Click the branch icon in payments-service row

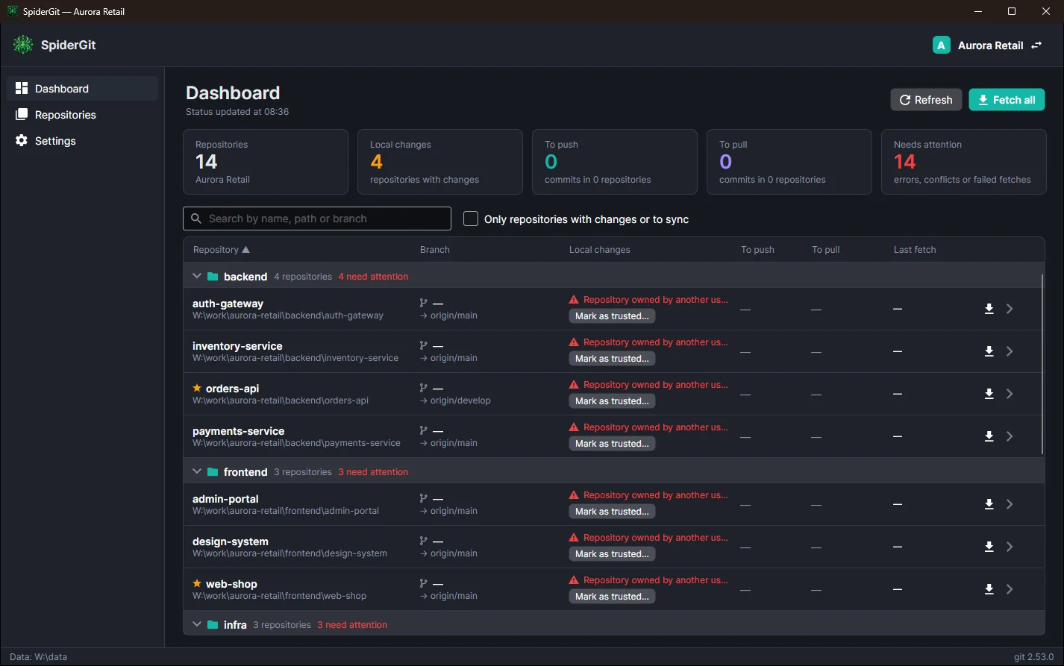[424, 430]
